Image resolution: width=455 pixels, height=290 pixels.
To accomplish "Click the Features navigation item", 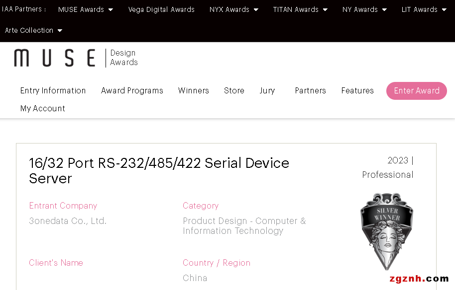I will coord(357,90).
